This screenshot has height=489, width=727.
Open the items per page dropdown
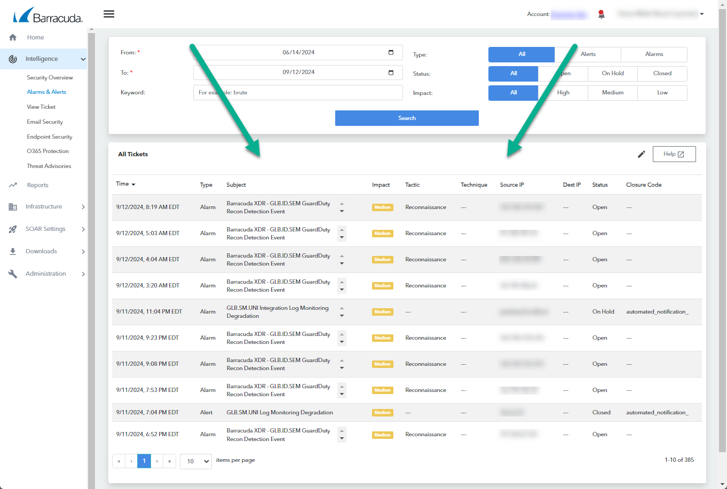[x=196, y=461]
